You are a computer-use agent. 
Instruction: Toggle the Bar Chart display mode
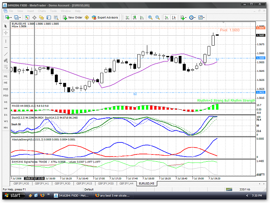(x=127, y=18)
